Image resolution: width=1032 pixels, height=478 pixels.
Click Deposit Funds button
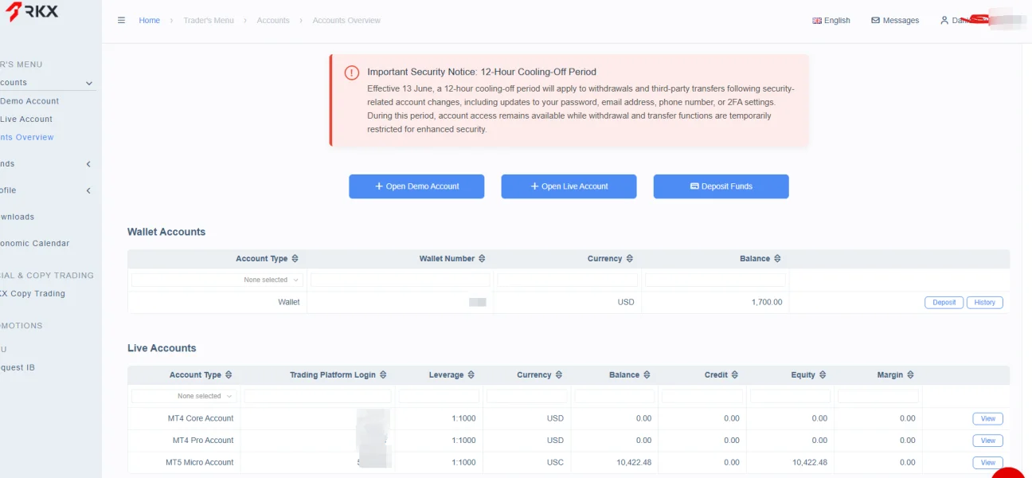click(x=721, y=186)
